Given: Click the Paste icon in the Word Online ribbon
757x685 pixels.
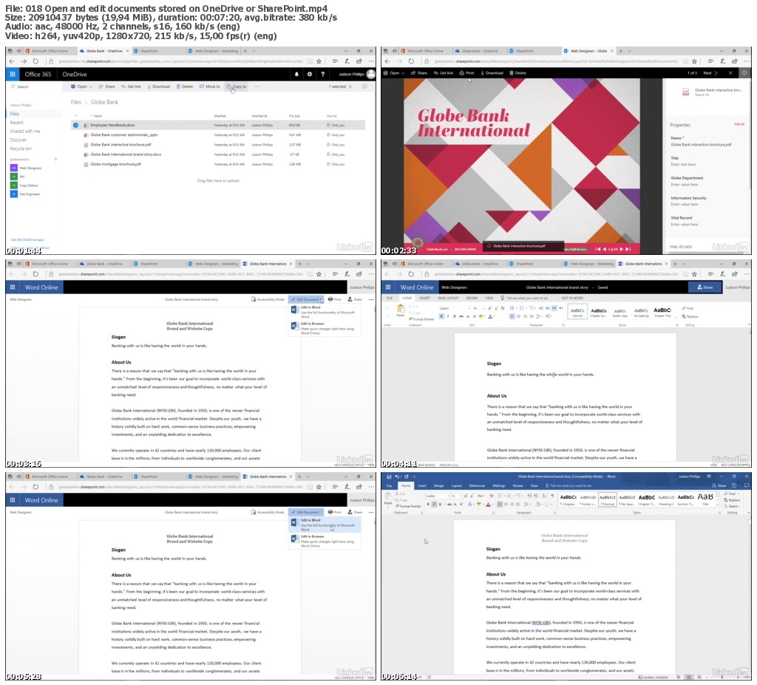Looking at the screenshot, I should pyautogui.click(x=401, y=310).
